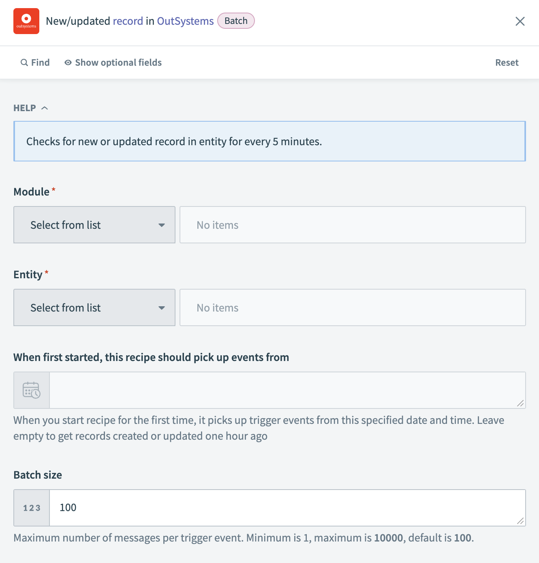Viewport: 539px width, 563px height.
Task: Click the date field resize handle
Action: tap(521, 403)
